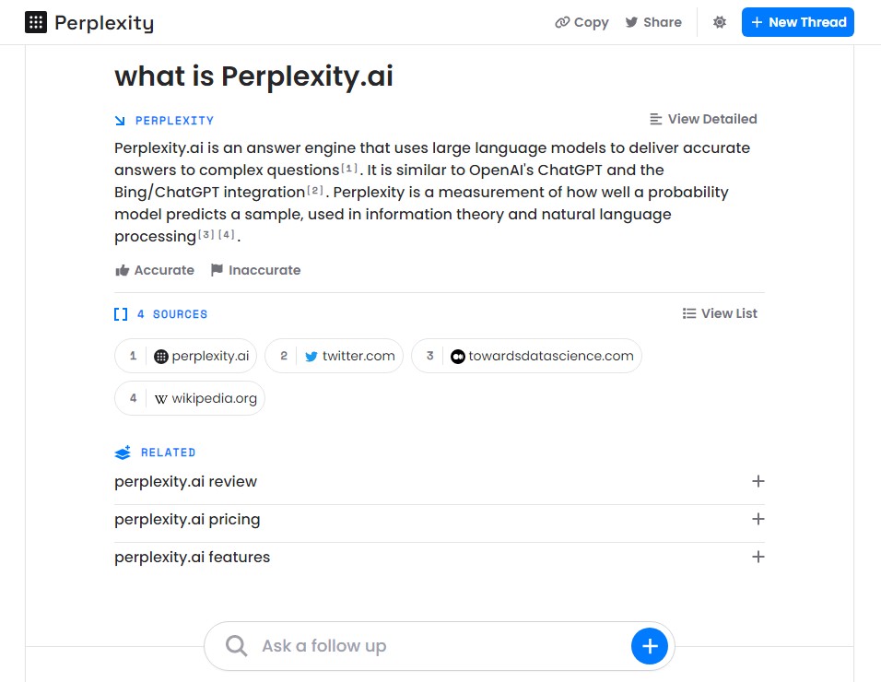Image resolution: width=881 pixels, height=682 pixels.
Task: Share the thread via Twitter
Action: 653,22
